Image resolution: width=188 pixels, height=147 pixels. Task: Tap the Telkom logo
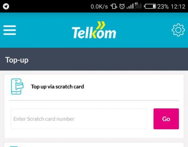pyautogui.click(x=94, y=30)
